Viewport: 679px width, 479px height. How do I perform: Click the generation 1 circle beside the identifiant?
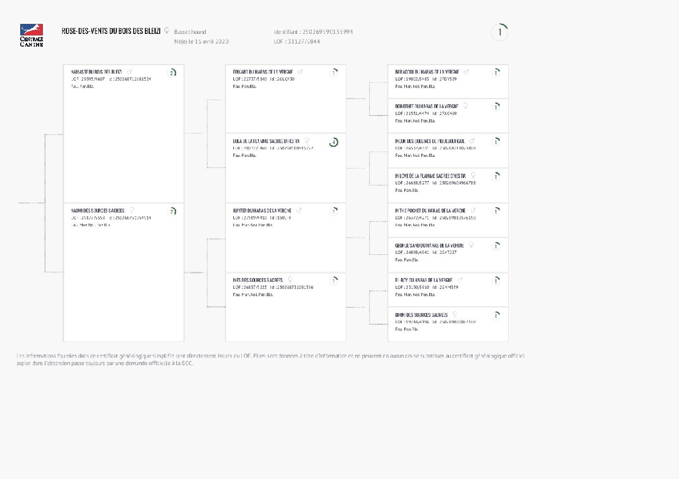(x=500, y=32)
